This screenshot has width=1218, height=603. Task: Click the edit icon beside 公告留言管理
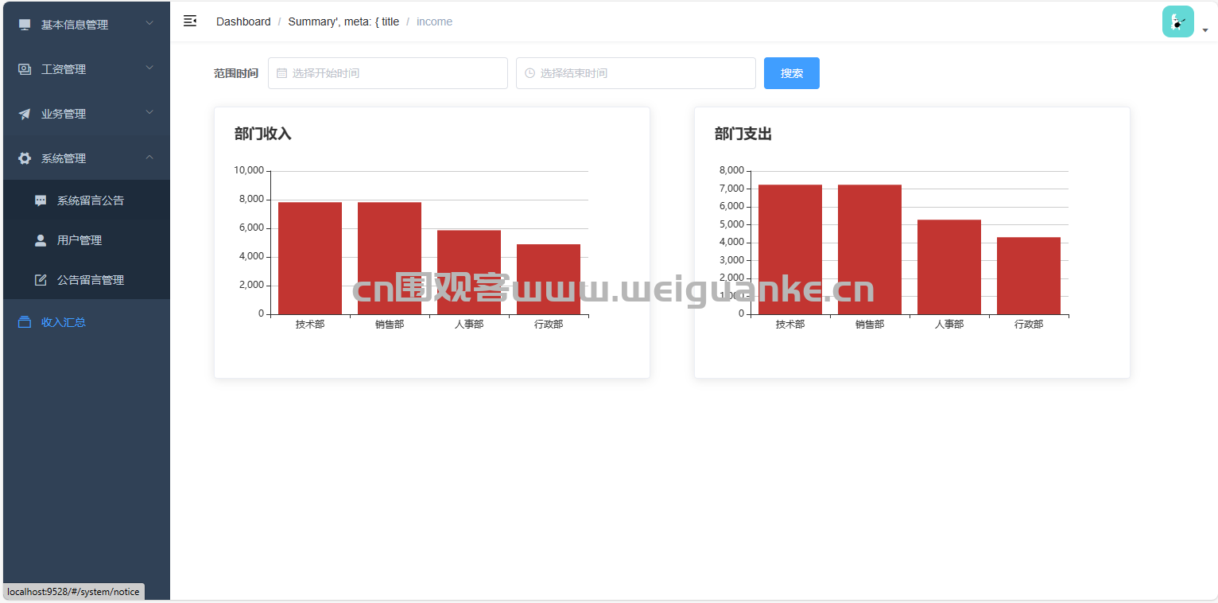tap(41, 280)
